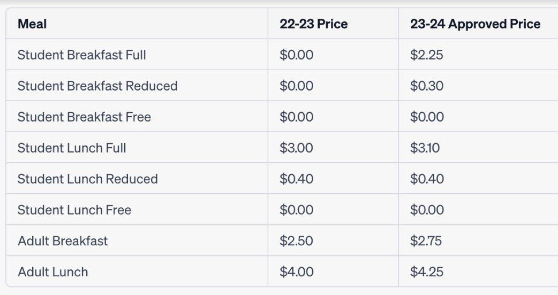Select the $4.25 adult lunch price
558x295 pixels.
(x=427, y=271)
